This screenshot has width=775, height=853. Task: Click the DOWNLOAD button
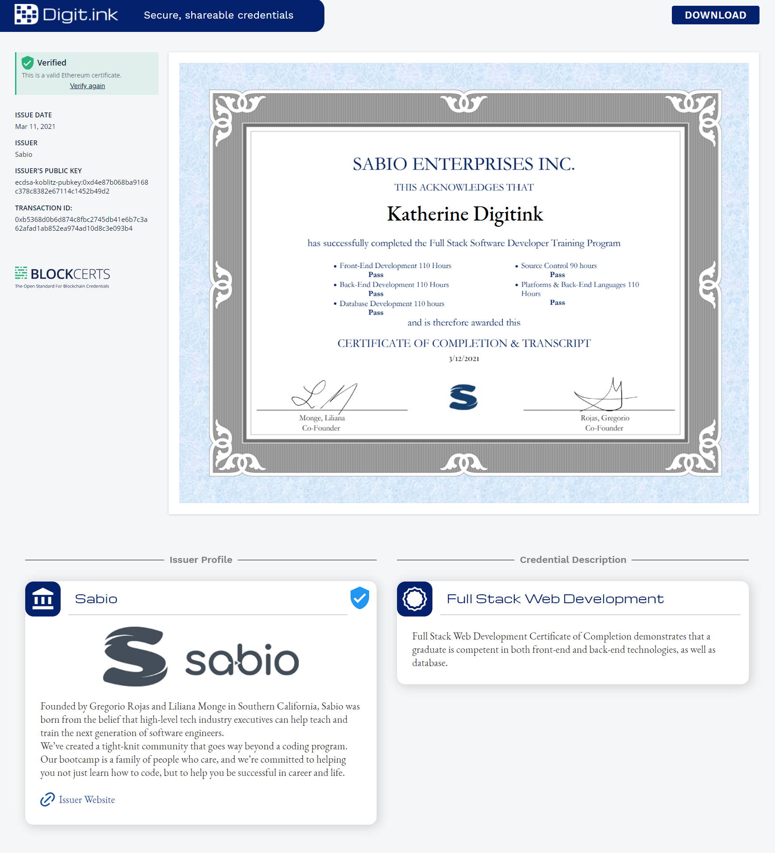tap(715, 15)
